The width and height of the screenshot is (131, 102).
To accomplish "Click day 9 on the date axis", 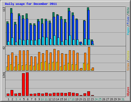I will [x=39, y=99].
